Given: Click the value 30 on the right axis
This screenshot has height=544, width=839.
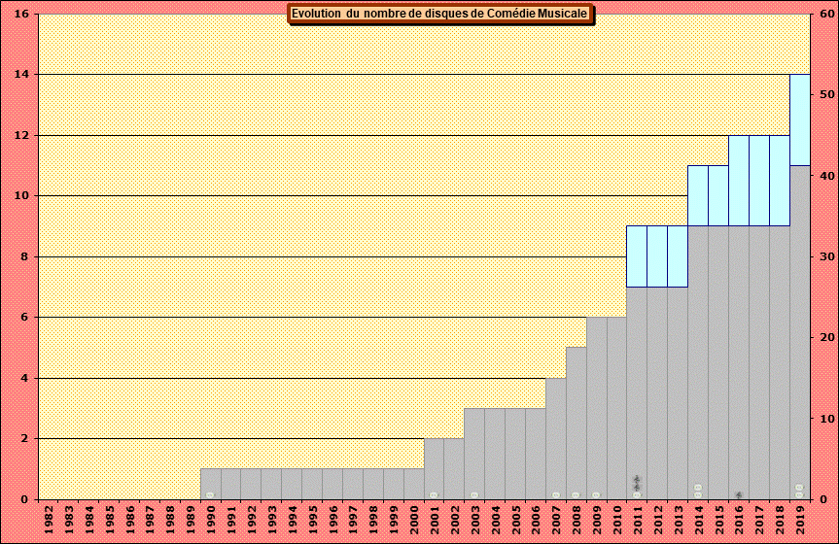Looking at the screenshot, I should click(822, 257).
